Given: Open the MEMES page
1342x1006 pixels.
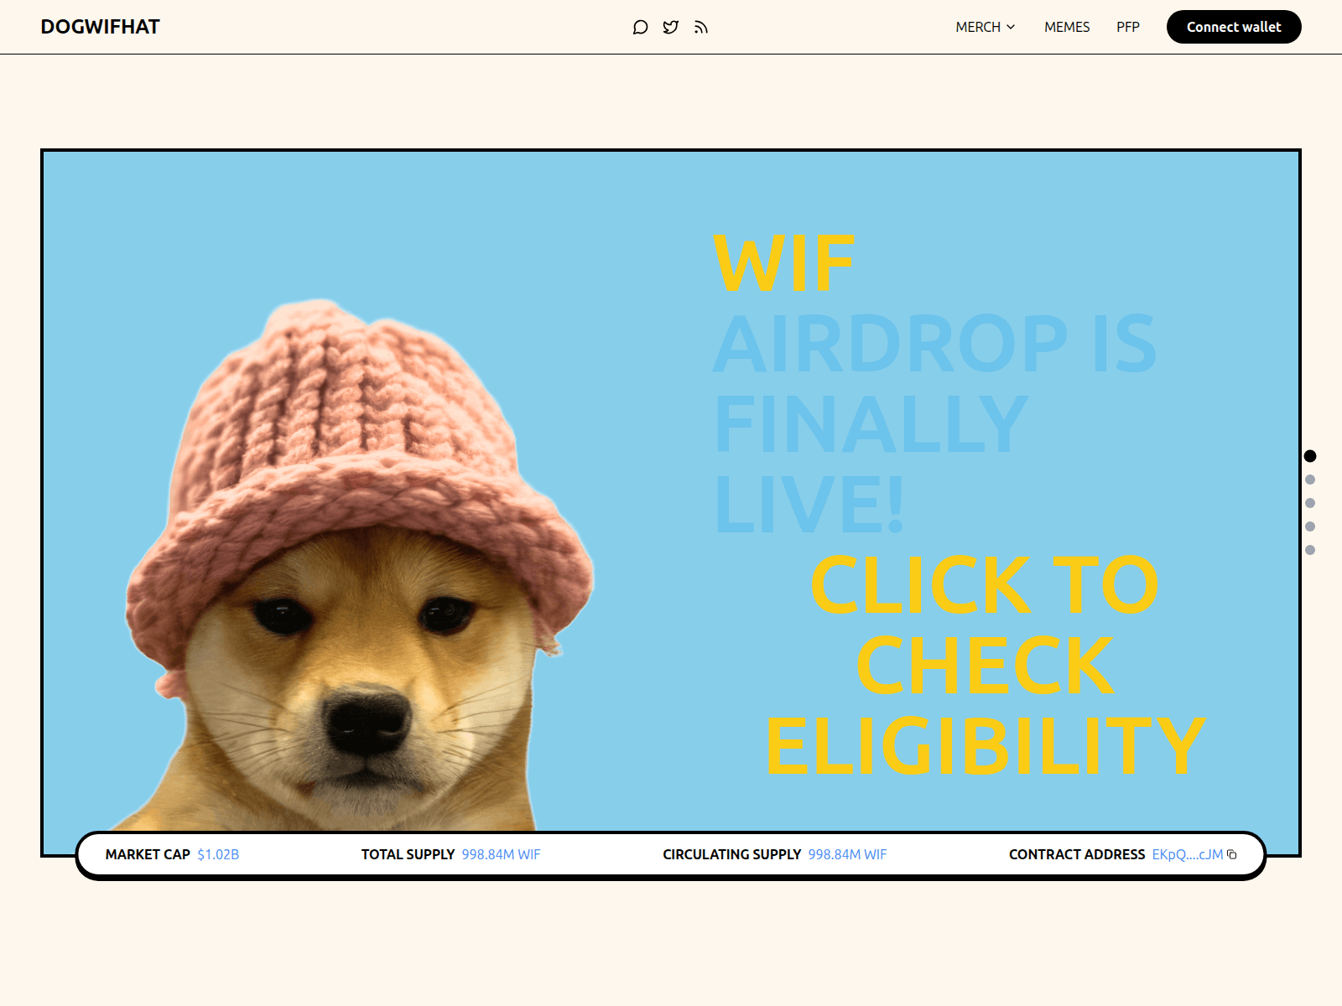Looking at the screenshot, I should 1066,27.
